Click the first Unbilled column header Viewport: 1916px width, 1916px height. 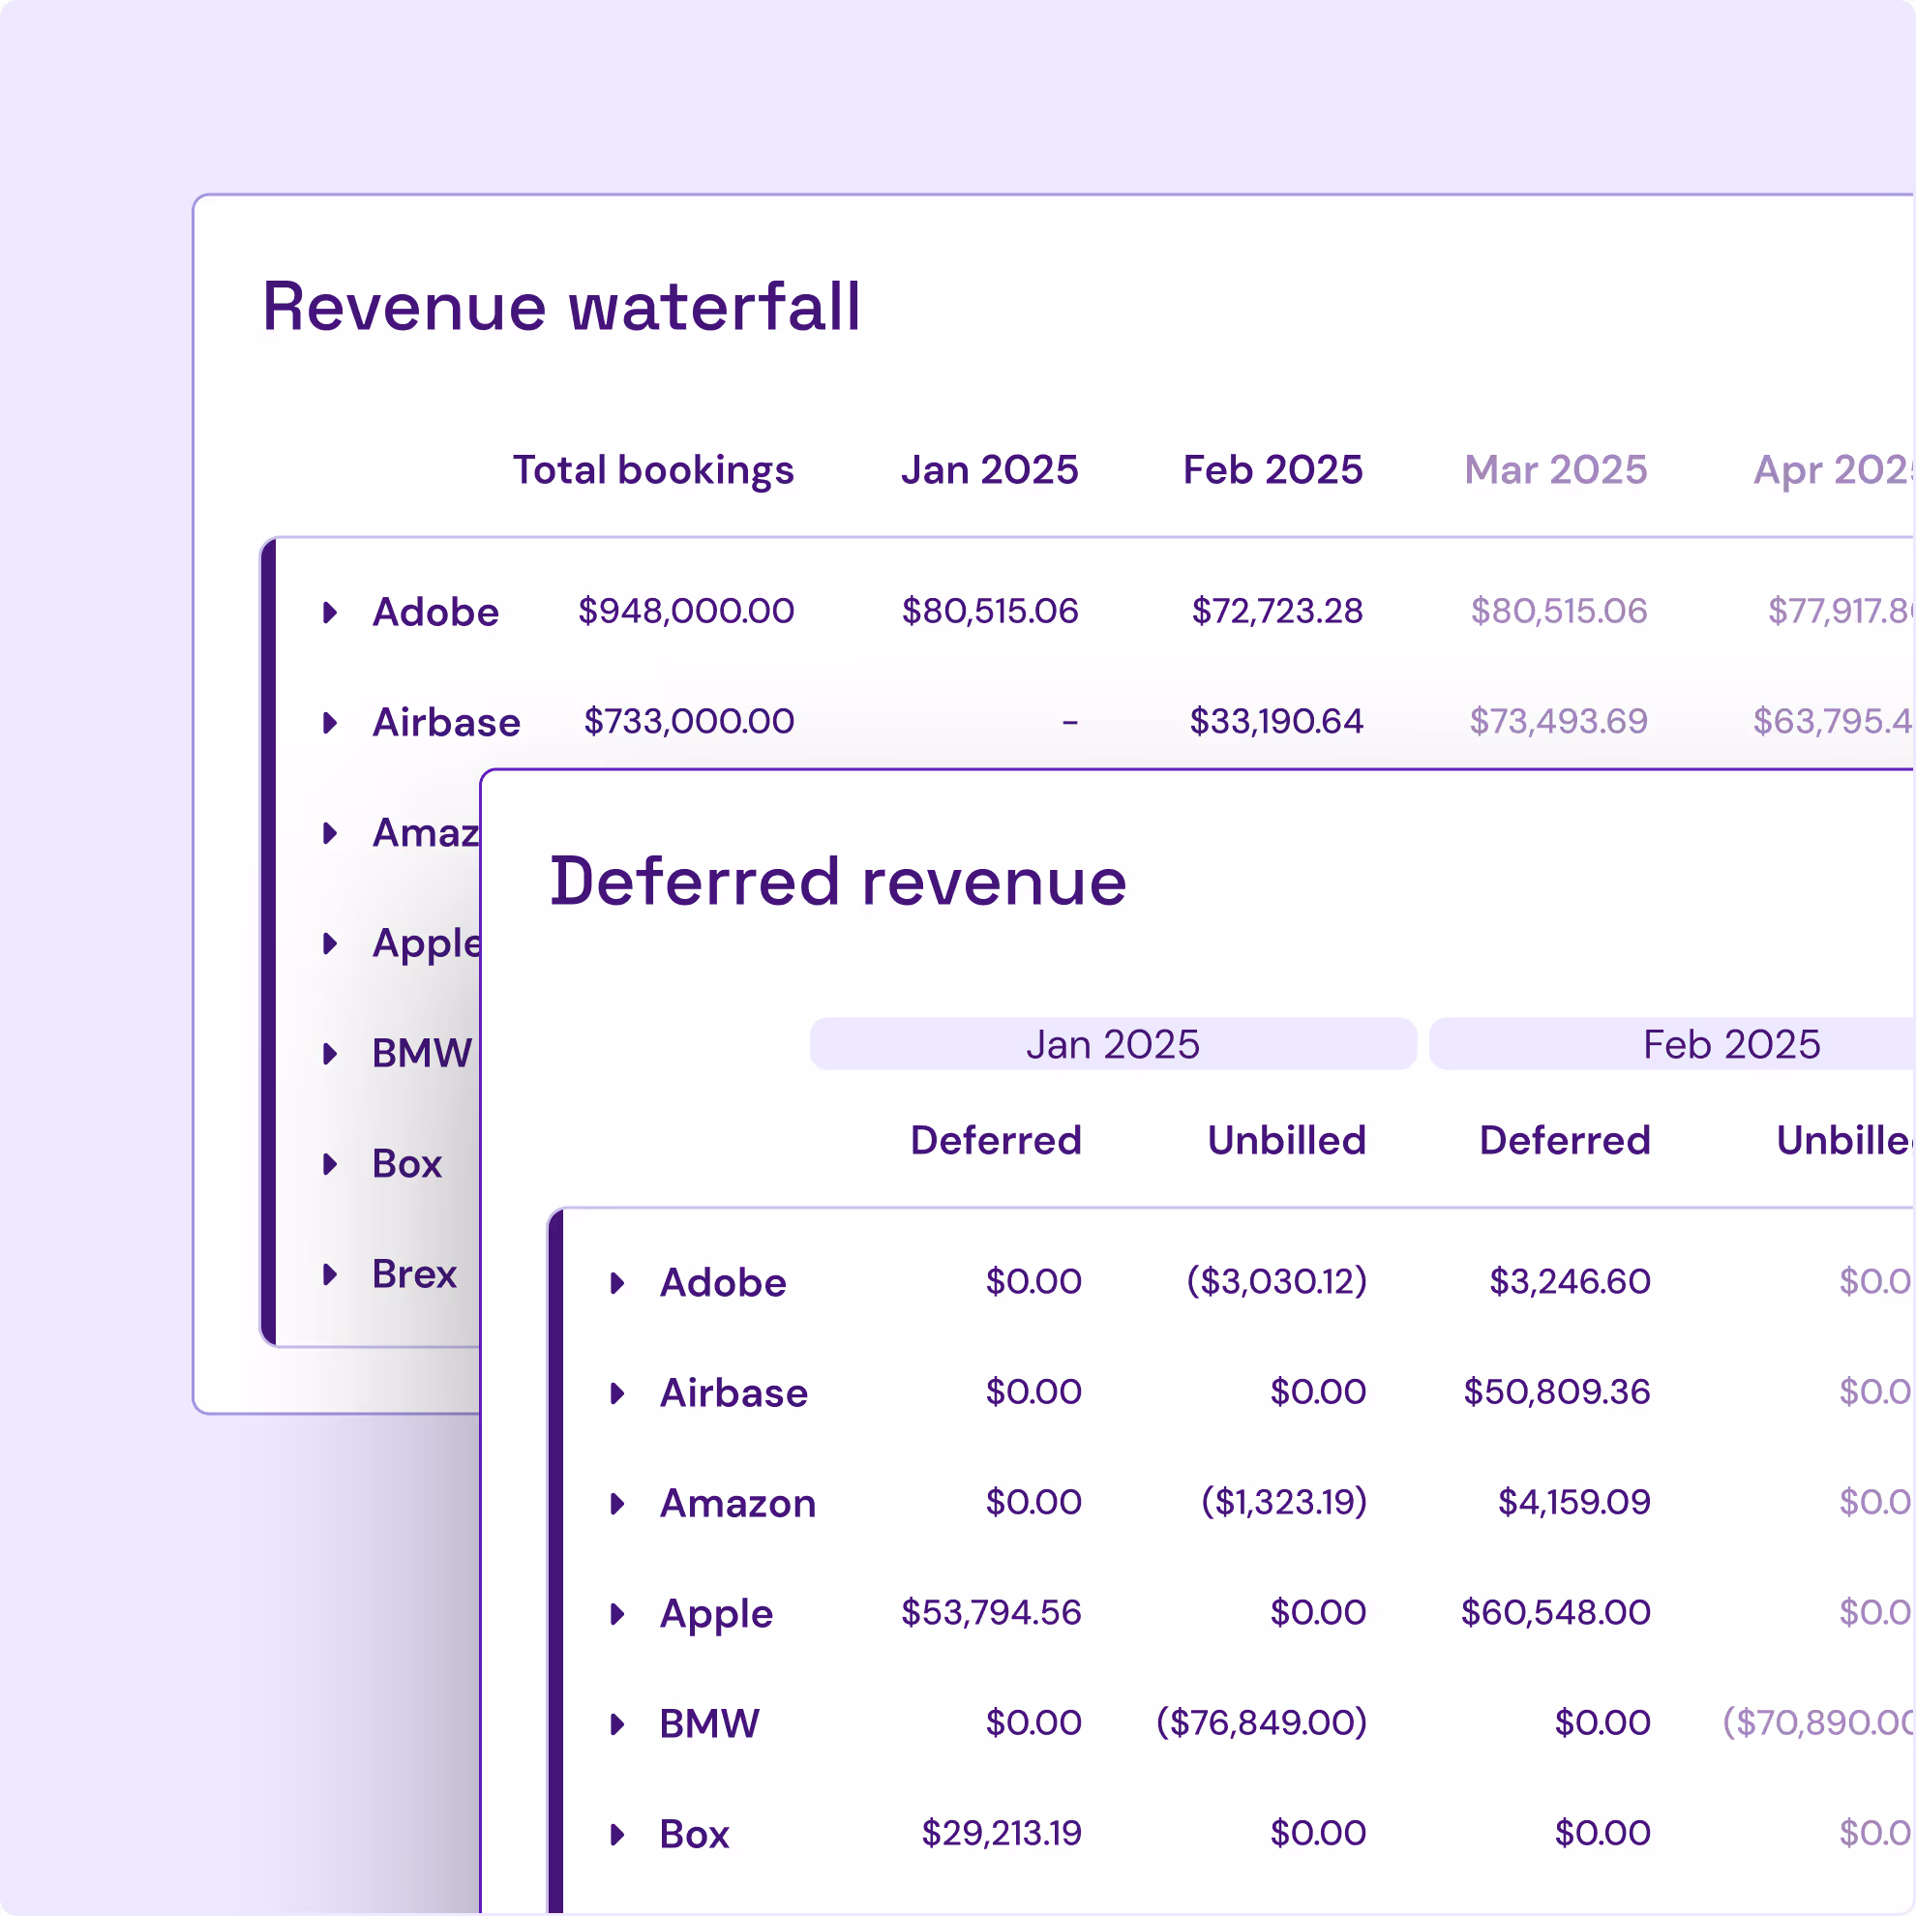1286,1141
